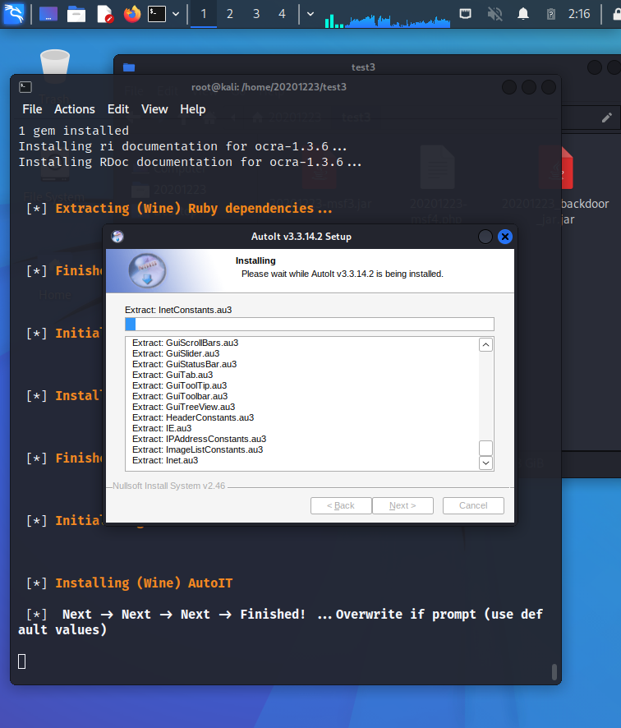The image size is (621, 728).
Task: Close the AutoIt v3.3.14.2 Setup dialog
Action: (504, 237)
